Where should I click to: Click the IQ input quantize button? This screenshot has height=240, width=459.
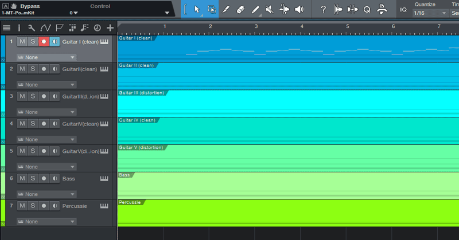[x=403, y=10]
